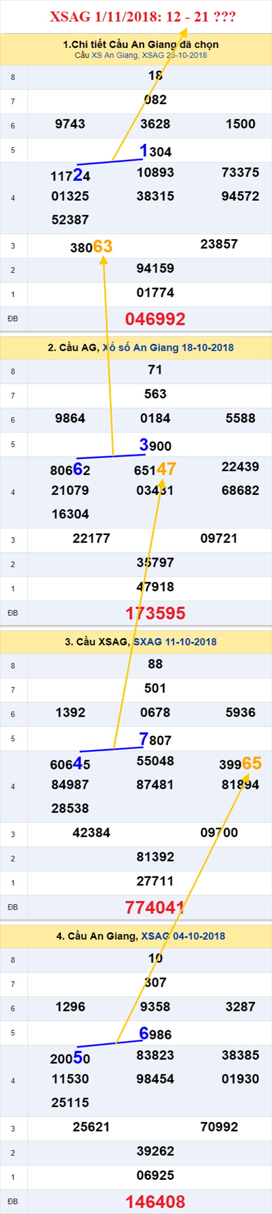Follow the 'Xổ số An Giang 18-10-2018' link

point(168,348)
